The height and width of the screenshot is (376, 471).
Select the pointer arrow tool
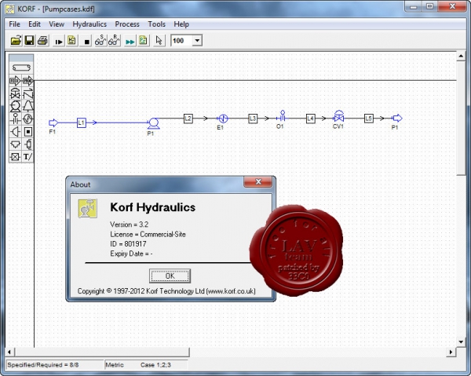coord(159,41)
